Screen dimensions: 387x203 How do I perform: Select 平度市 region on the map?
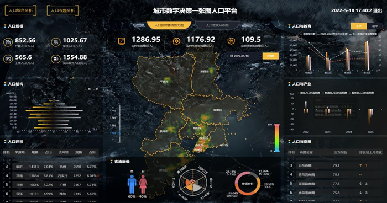[164, 82]
